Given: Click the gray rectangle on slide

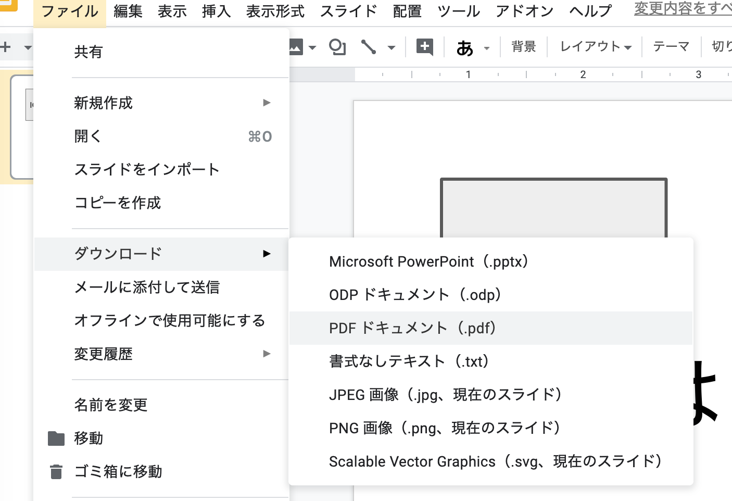Looking at the screenshot, I should pos(553,208).
